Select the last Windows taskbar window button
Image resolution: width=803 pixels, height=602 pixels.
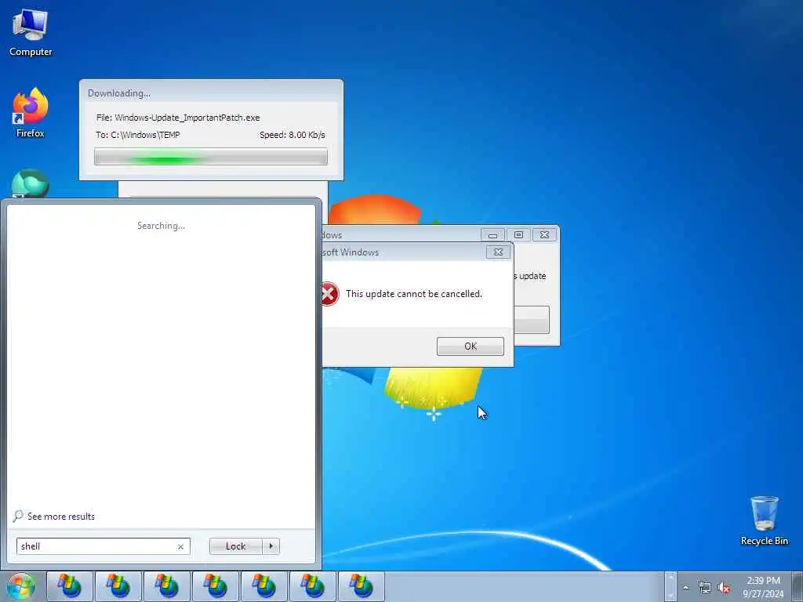362,586
